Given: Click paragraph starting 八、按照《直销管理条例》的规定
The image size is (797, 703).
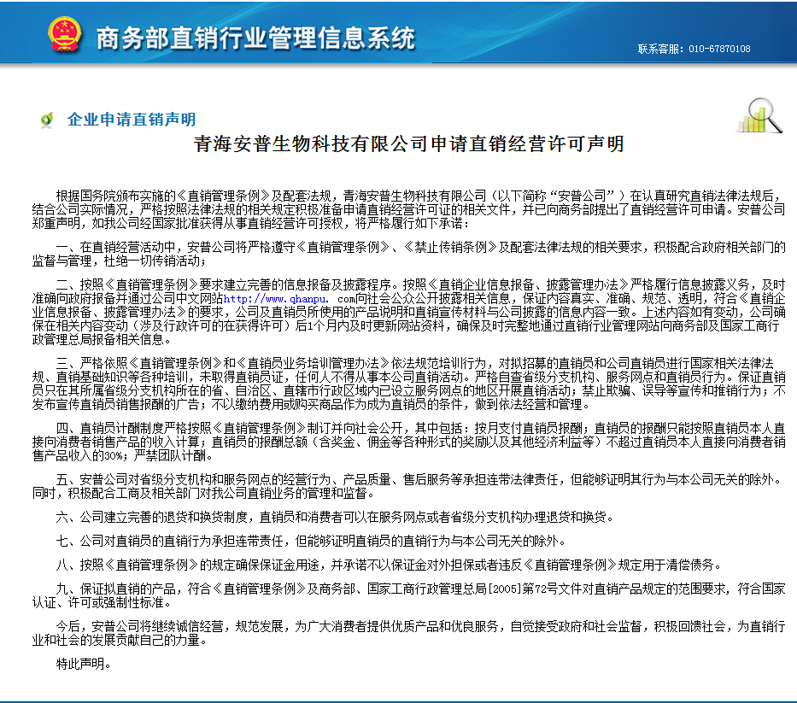Looking at the screenshot, I should 390,565.
